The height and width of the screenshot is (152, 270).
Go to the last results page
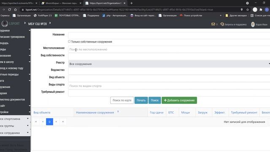click(x=63, y=122)
